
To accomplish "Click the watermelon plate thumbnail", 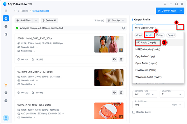I will pos(109,111).
